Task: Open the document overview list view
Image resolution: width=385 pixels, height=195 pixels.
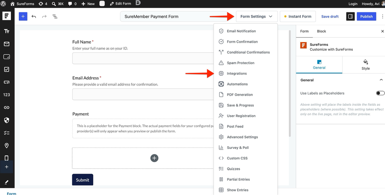Action: [55, 16]
